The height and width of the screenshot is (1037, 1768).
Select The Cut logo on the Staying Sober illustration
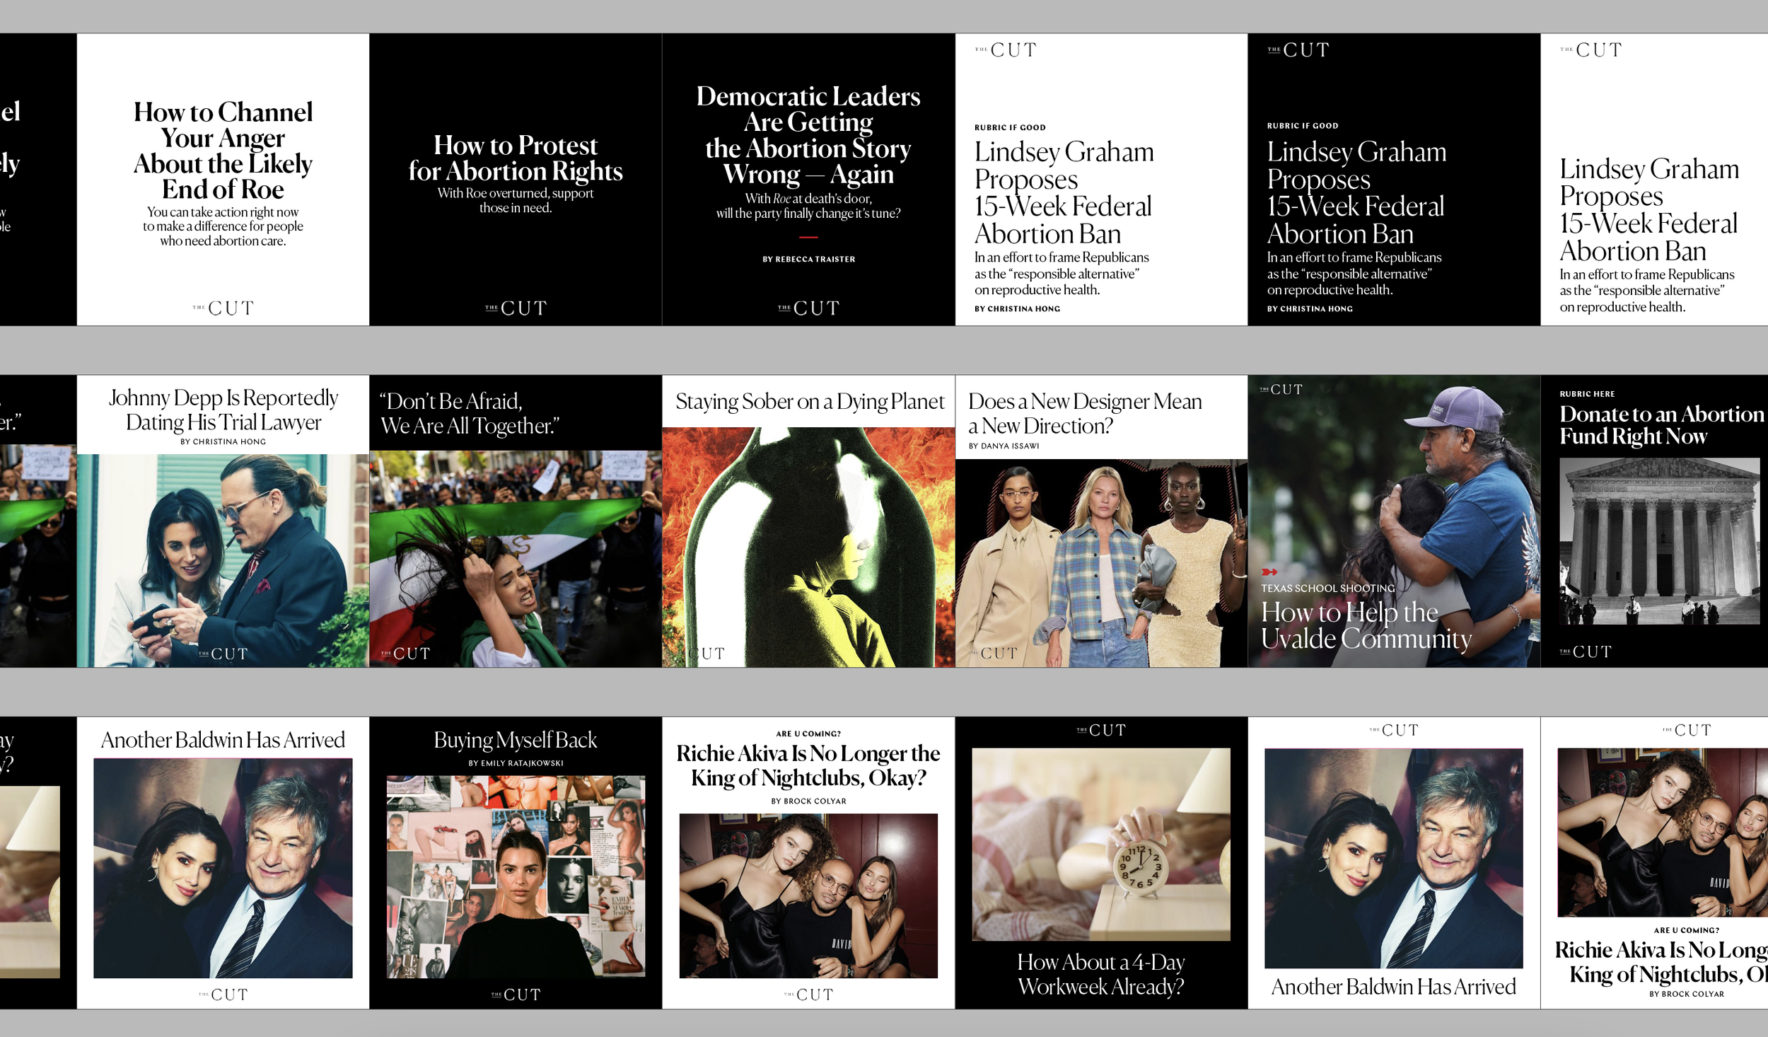click(x=707, y=654)
